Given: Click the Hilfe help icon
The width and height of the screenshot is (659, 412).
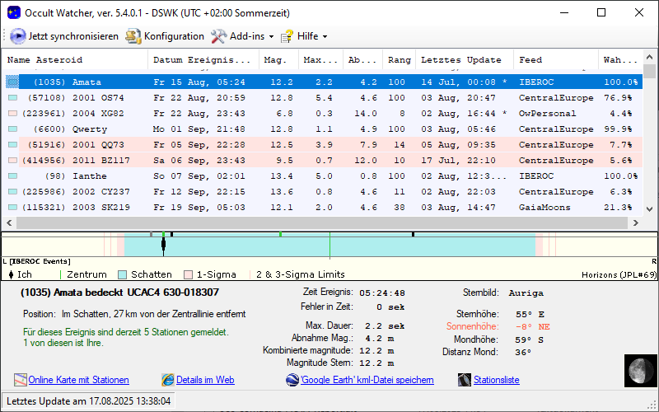Looking at the screenshot, I should tap(287, 36).
